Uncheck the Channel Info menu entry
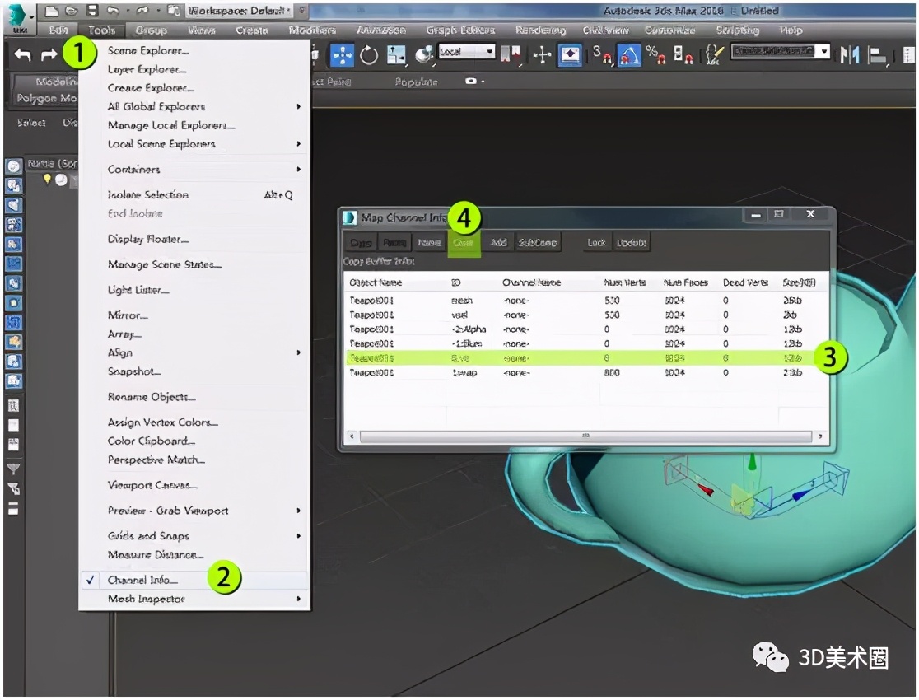Image resolution: width=919 pixels, height=700 pixels. coord(142,580)
